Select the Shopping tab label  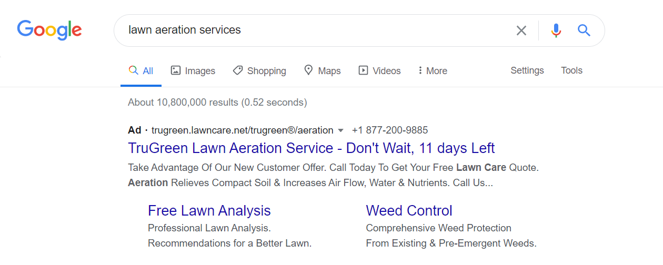(267, 71)
